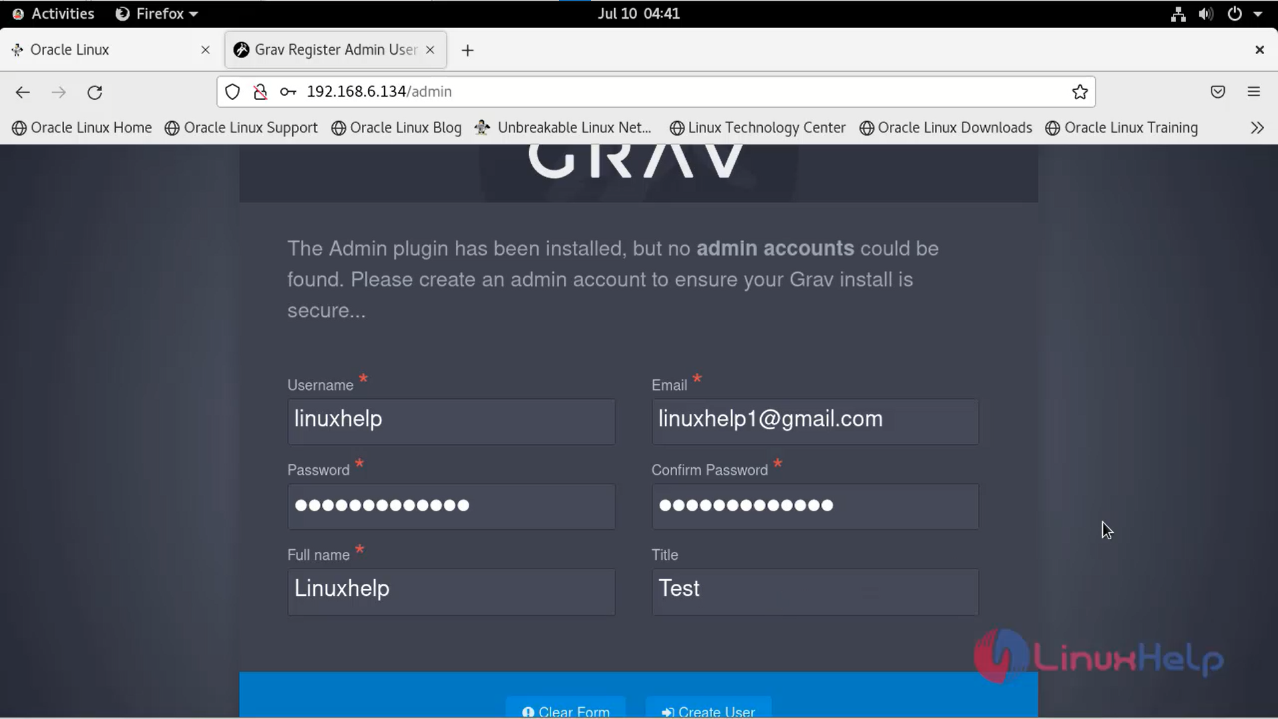Select the Grav Register Admin User tab

coord(335,50)
